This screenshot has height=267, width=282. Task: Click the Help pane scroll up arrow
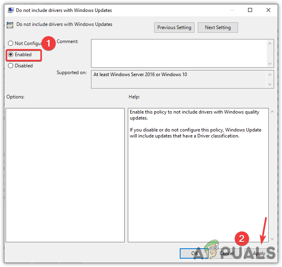(x=272, y=112)
